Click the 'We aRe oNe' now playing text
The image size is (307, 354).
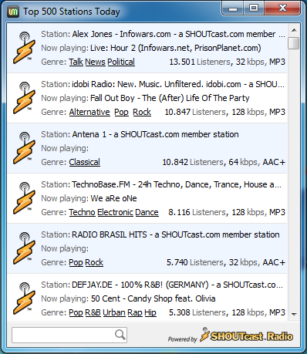(113, 198)
